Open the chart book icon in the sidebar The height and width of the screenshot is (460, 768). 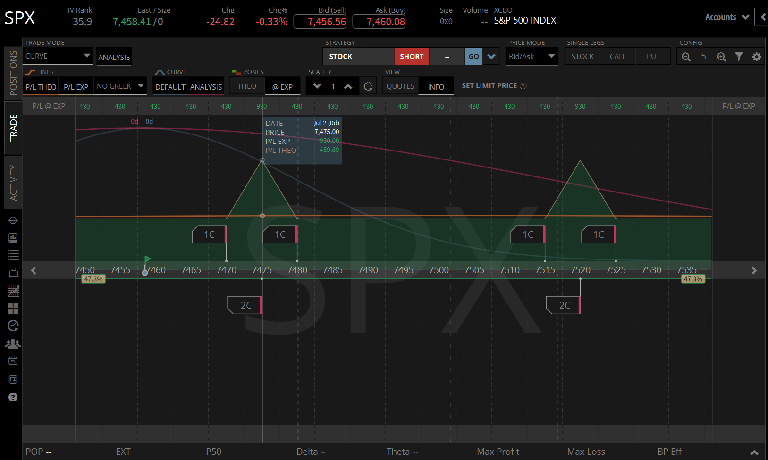pos(13,238)
